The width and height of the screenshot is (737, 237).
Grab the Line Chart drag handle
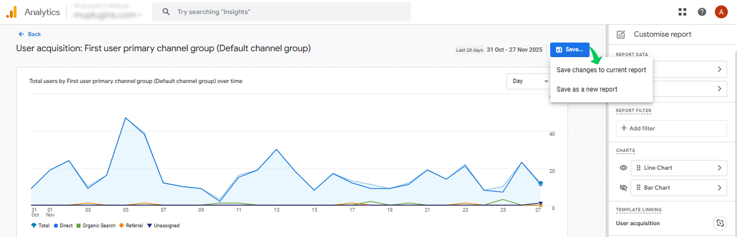pos(638,168)
